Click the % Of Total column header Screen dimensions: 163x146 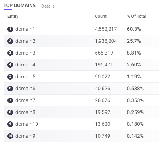pos(137,16)
